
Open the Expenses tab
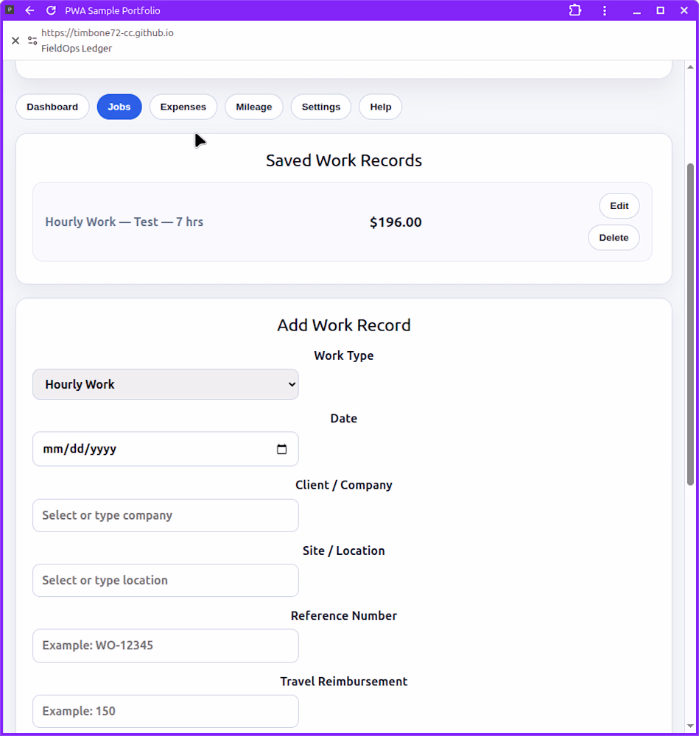pos(183,107)
